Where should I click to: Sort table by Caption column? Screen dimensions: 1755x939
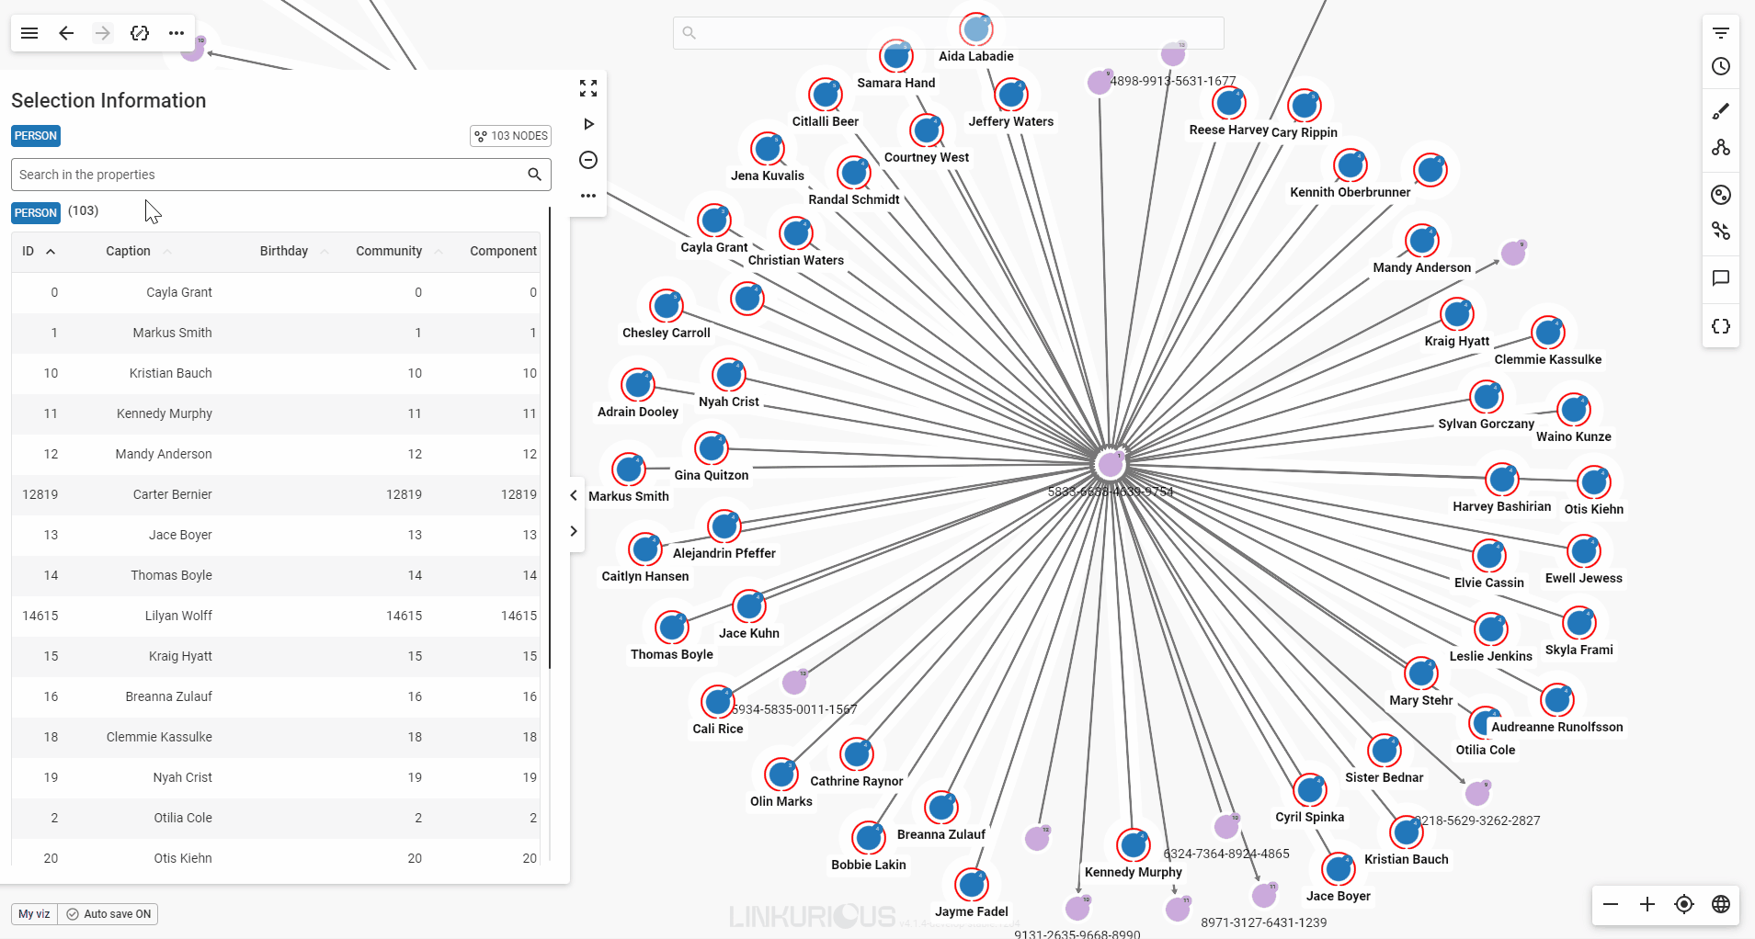[x=128, y=251]
